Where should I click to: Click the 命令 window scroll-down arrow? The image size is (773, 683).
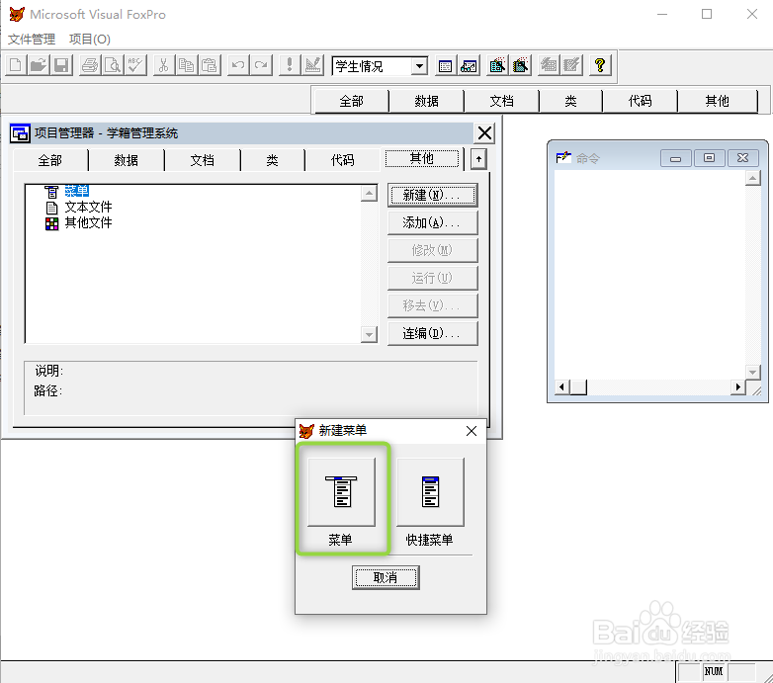[x=753, y=372]
